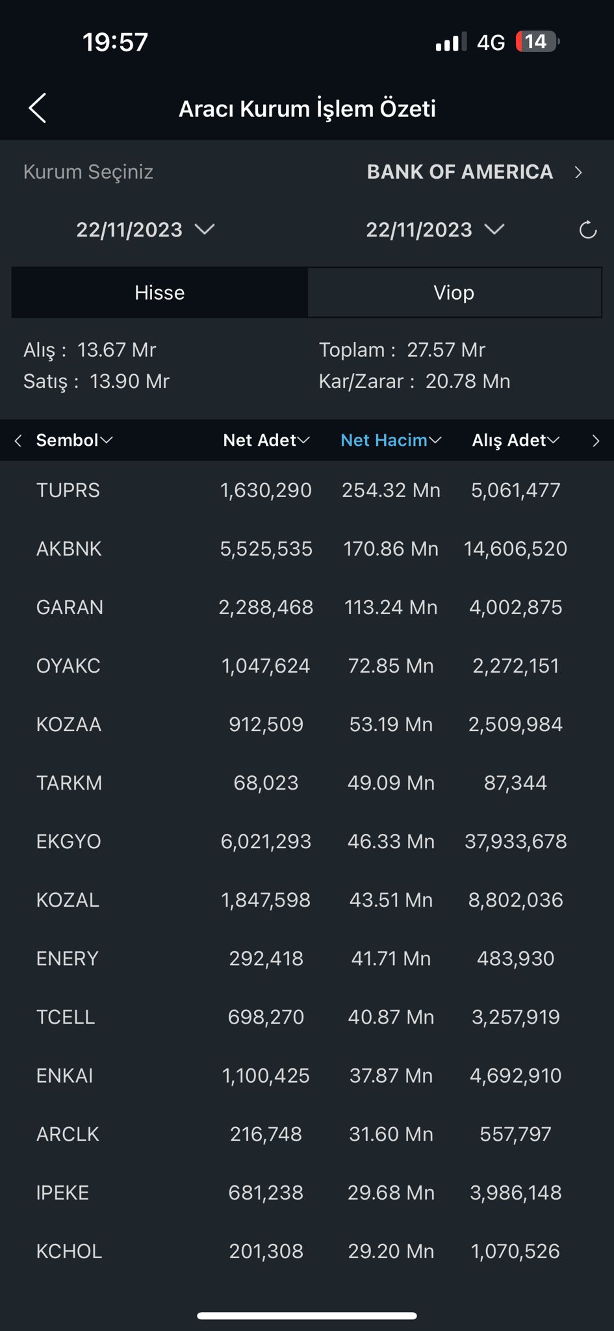This screenshot has height=1331, width=614.
Task: Tap the back arrow icon
Action: tap(38, 108)
